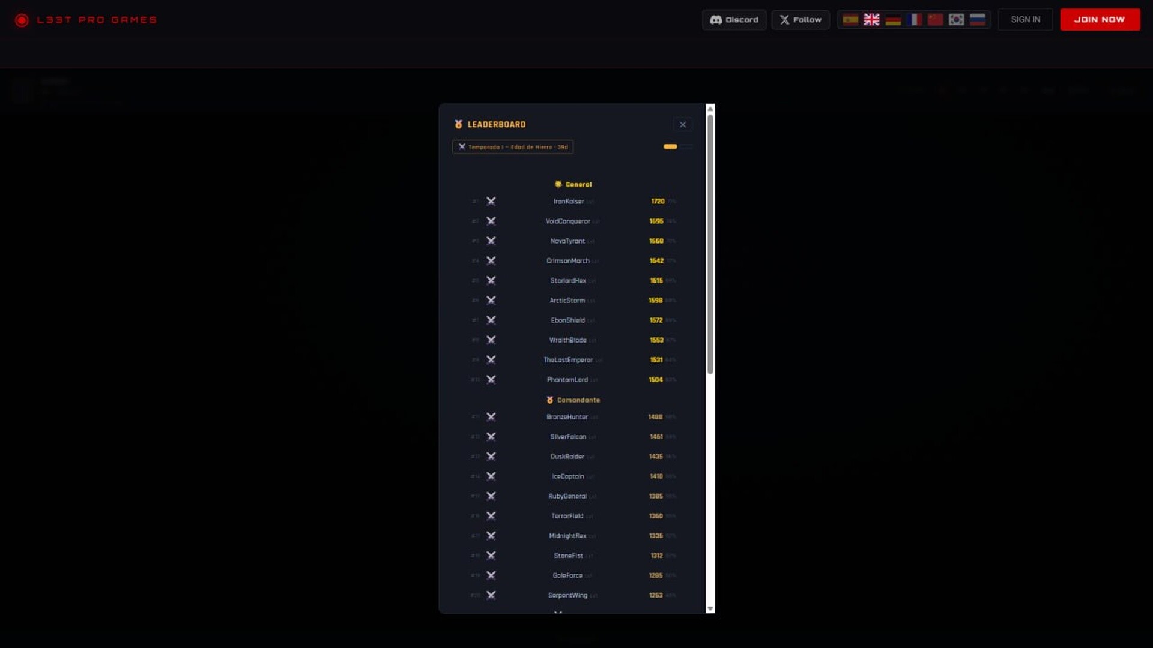
Task: Click the red JOIN NOW button
Action: tap(1100, 20)
